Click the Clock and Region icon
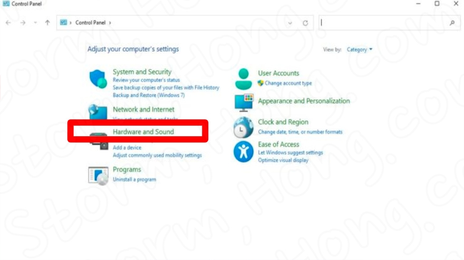This screenshot has height=260, width=464. click(243, 127)
